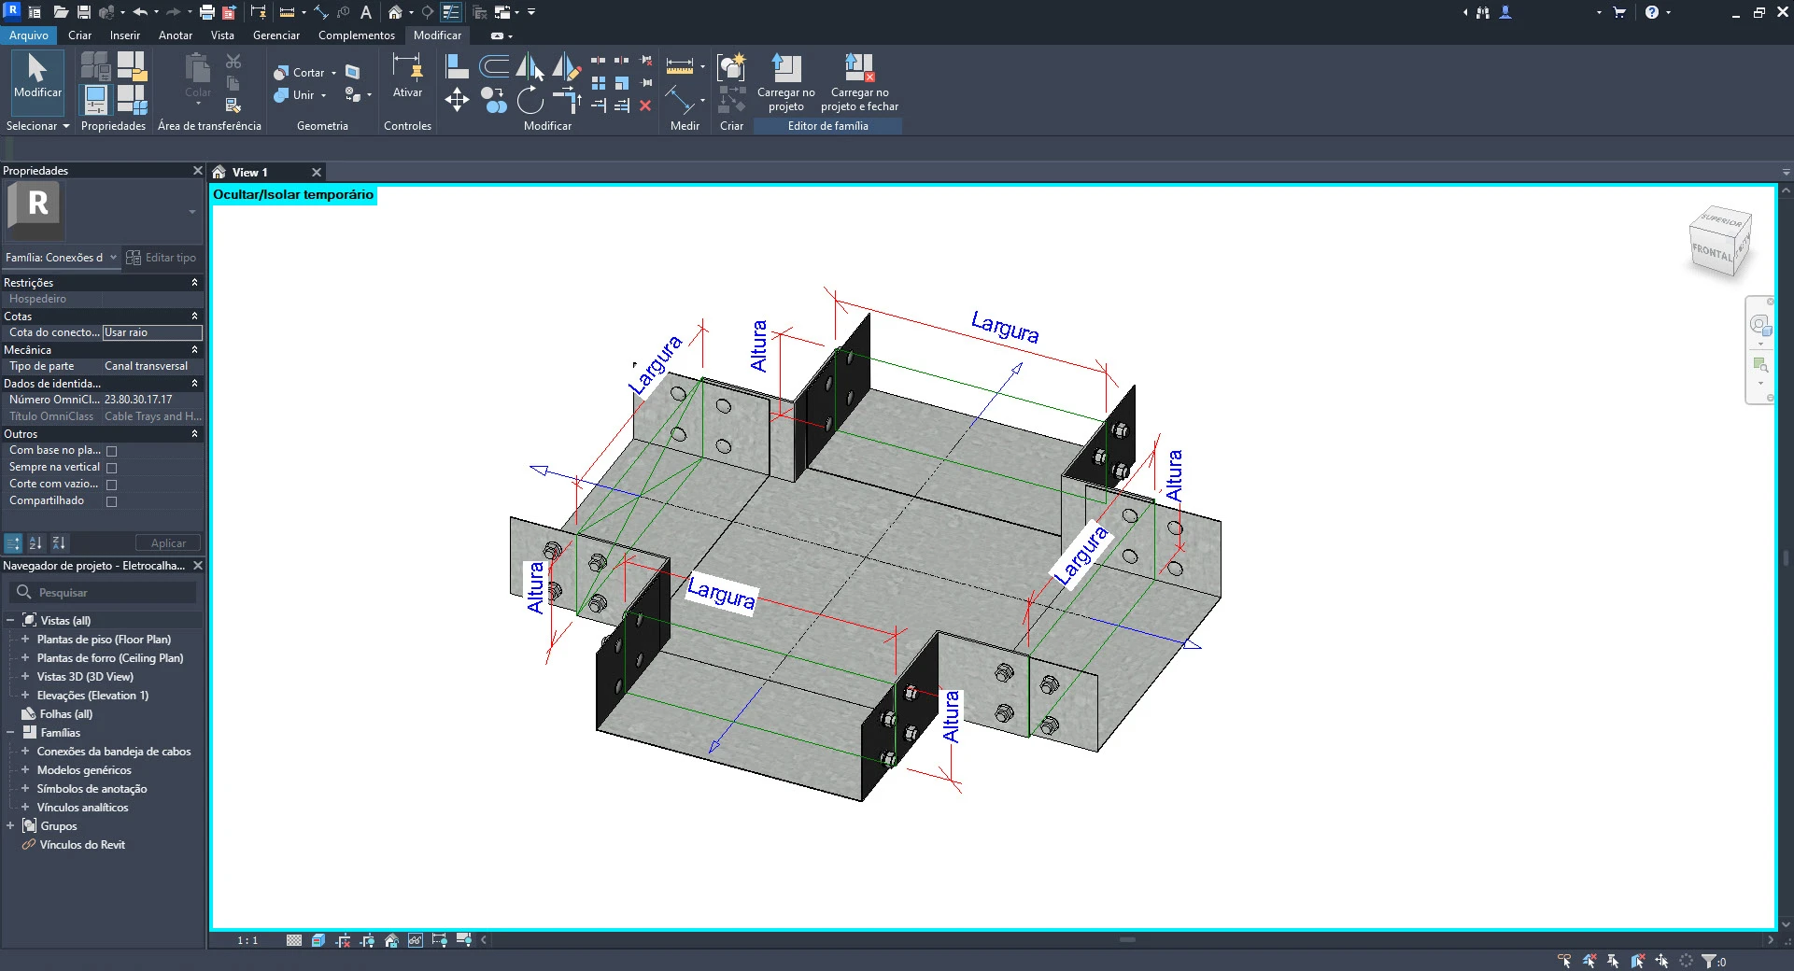1794x971 pixels.
Task: Expand Plantas de piso (Floor Plan)
Action: (x=25, y=640)
